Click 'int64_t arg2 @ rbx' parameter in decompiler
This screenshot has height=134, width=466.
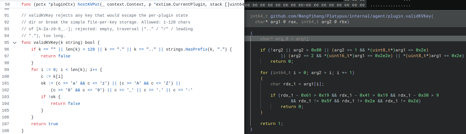(x=324, y=22)
